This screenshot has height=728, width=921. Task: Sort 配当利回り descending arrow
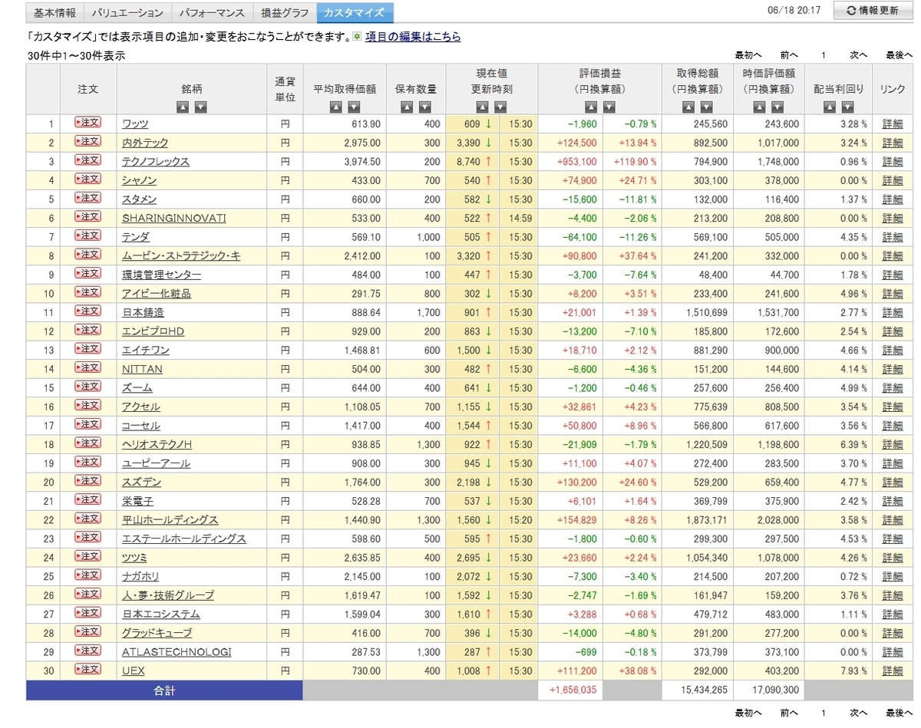(x=847, y=107)
